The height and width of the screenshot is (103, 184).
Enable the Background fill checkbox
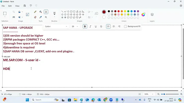[x=125, y=27]
